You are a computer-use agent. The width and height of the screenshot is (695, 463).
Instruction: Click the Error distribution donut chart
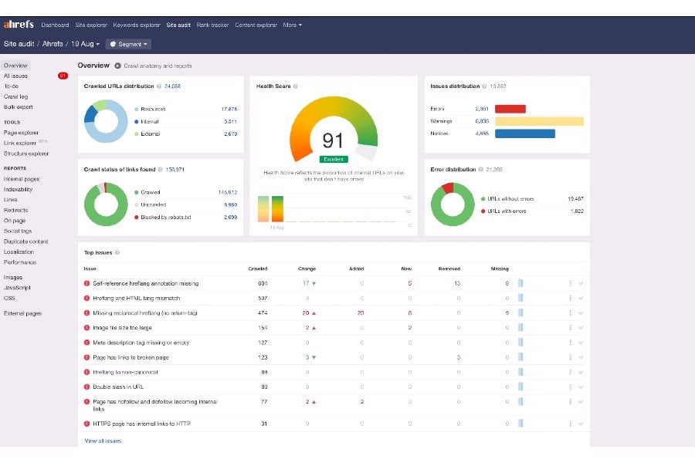[x=453, y=204]
